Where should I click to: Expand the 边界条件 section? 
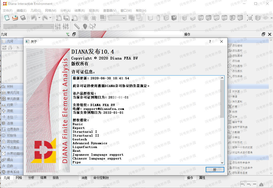click(12, 129)
